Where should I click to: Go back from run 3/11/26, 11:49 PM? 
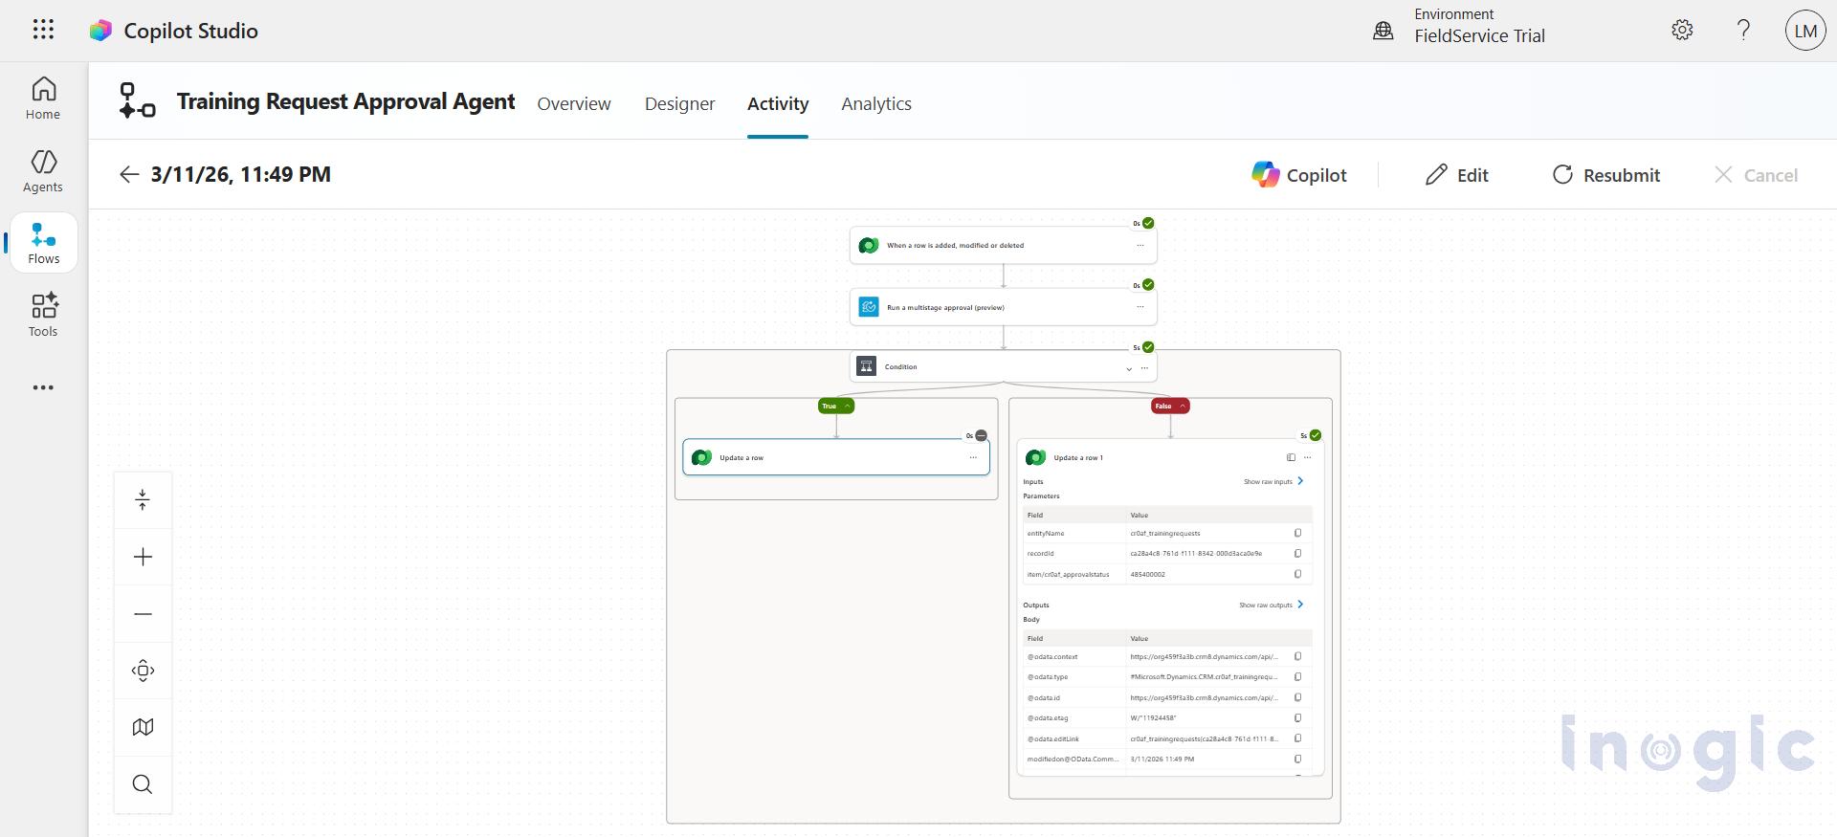129,174
